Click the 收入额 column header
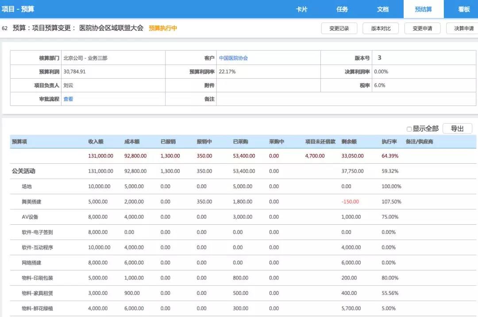The width and height of the screenshot is (478, 317). (96, 142)
